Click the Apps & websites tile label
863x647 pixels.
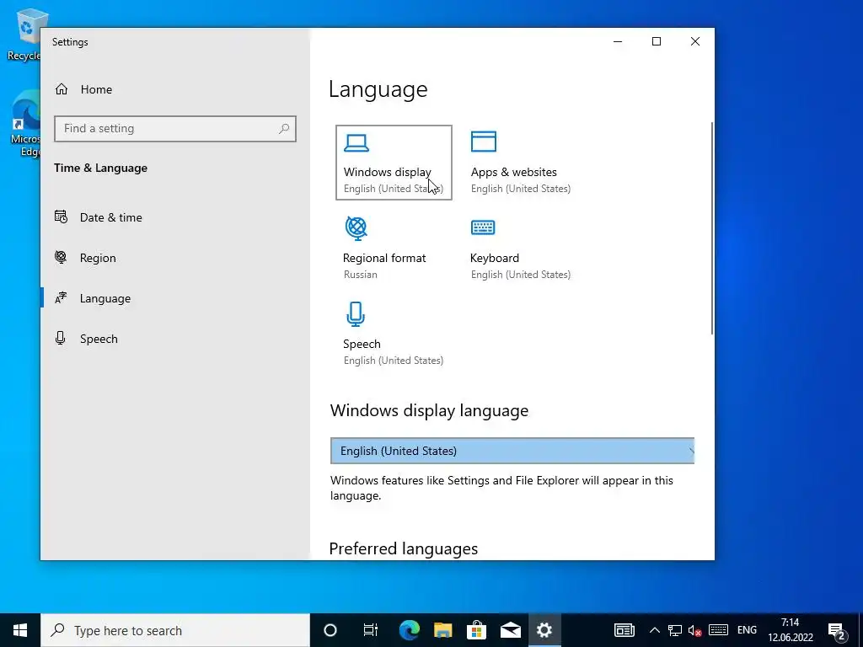[x=513, y=172]
